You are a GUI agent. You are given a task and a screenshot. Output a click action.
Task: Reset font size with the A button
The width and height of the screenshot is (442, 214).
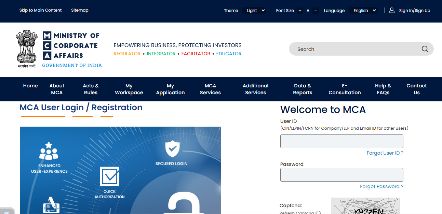pyautogui.click(x=308, y=11)
